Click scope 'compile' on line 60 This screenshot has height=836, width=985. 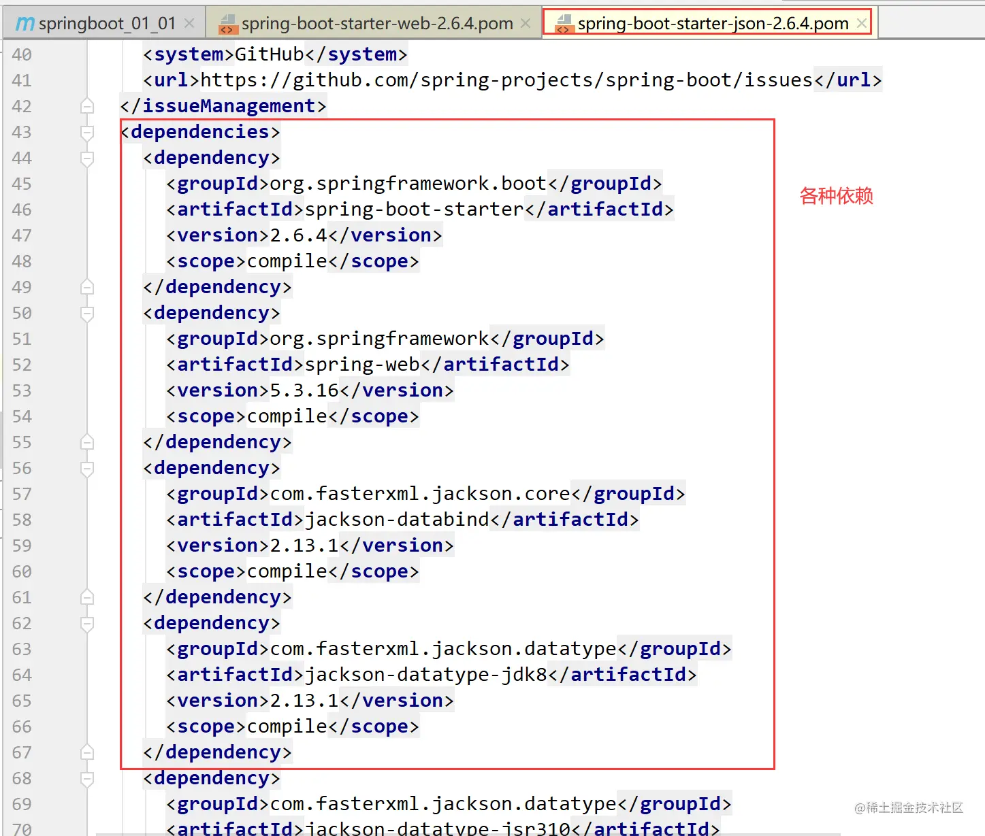[x=287, y=571]
